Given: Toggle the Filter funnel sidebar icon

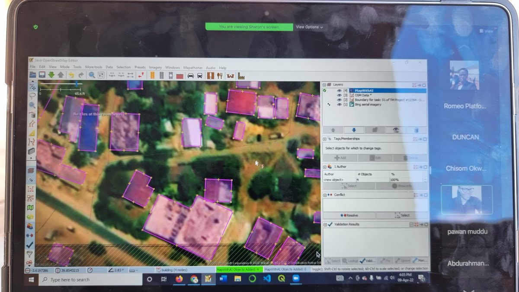Looking at the screenshot, I should tap(30, 254).
